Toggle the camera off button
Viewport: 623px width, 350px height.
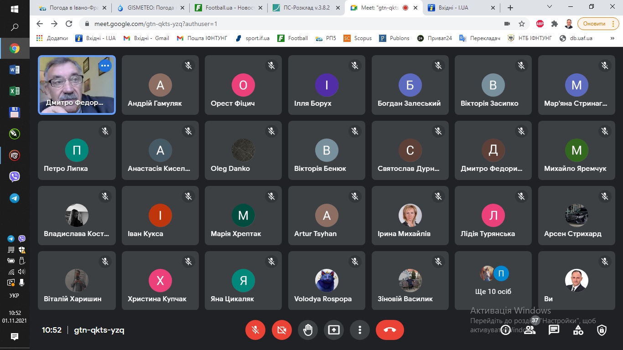281,330
